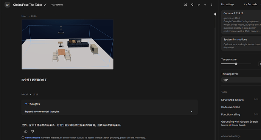Open the Thinking level High dropdown
This screenshot has height=140, width=261.
pyautogui.click(x=241, y=80)
